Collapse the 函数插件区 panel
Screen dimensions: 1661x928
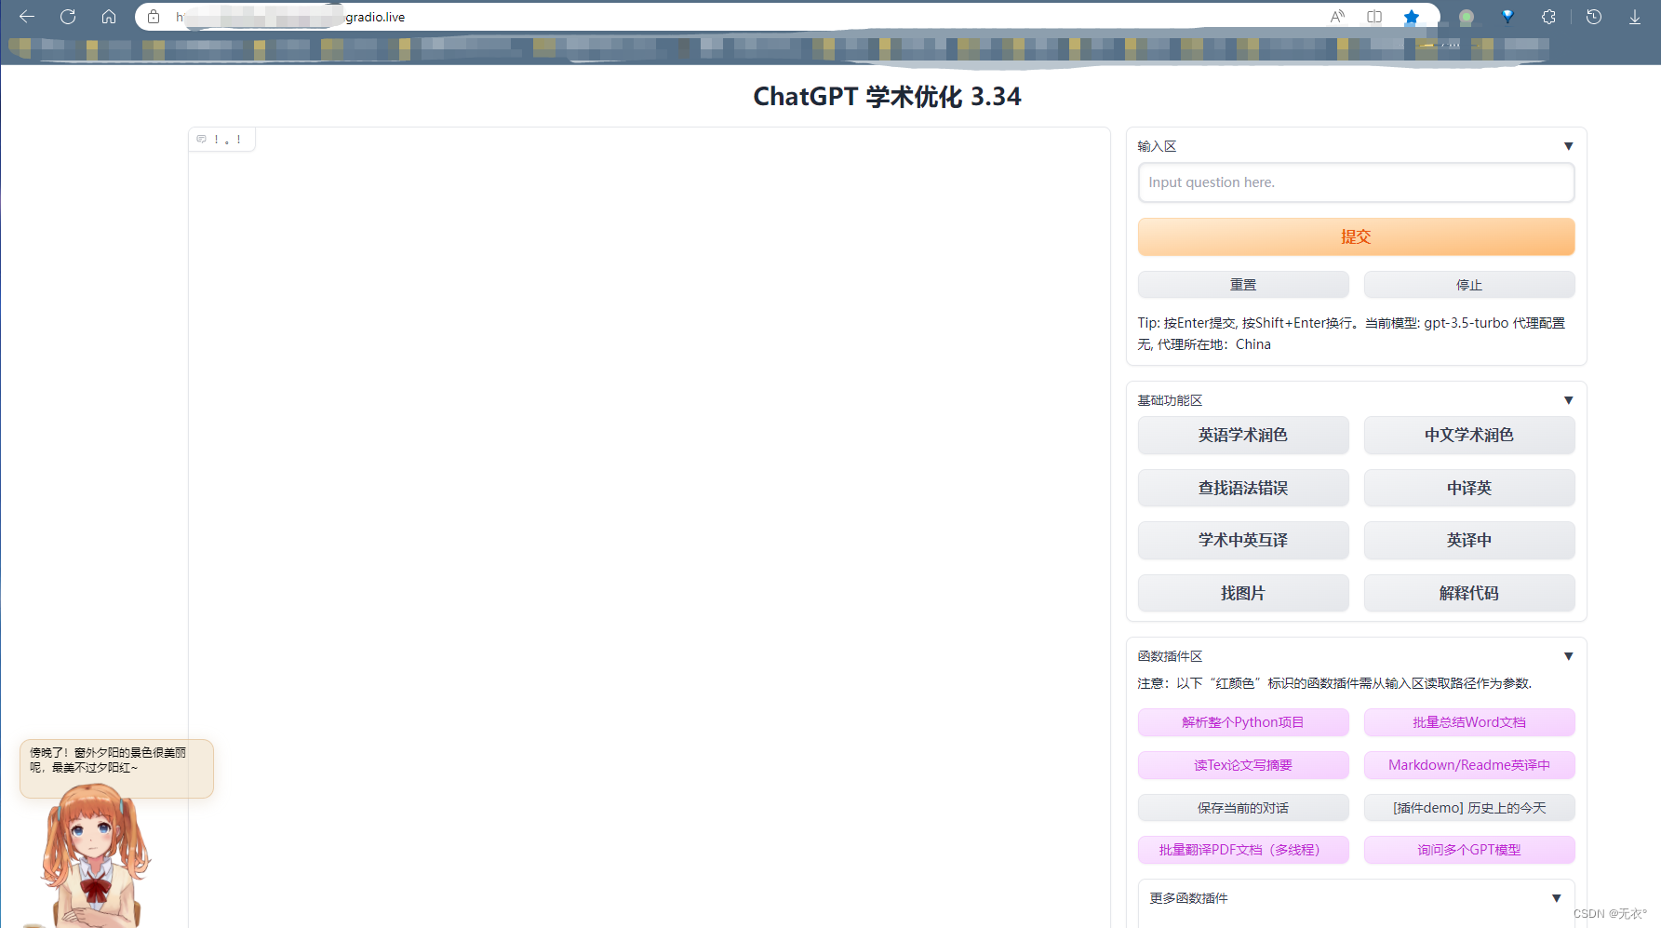tap(1568, 656)
